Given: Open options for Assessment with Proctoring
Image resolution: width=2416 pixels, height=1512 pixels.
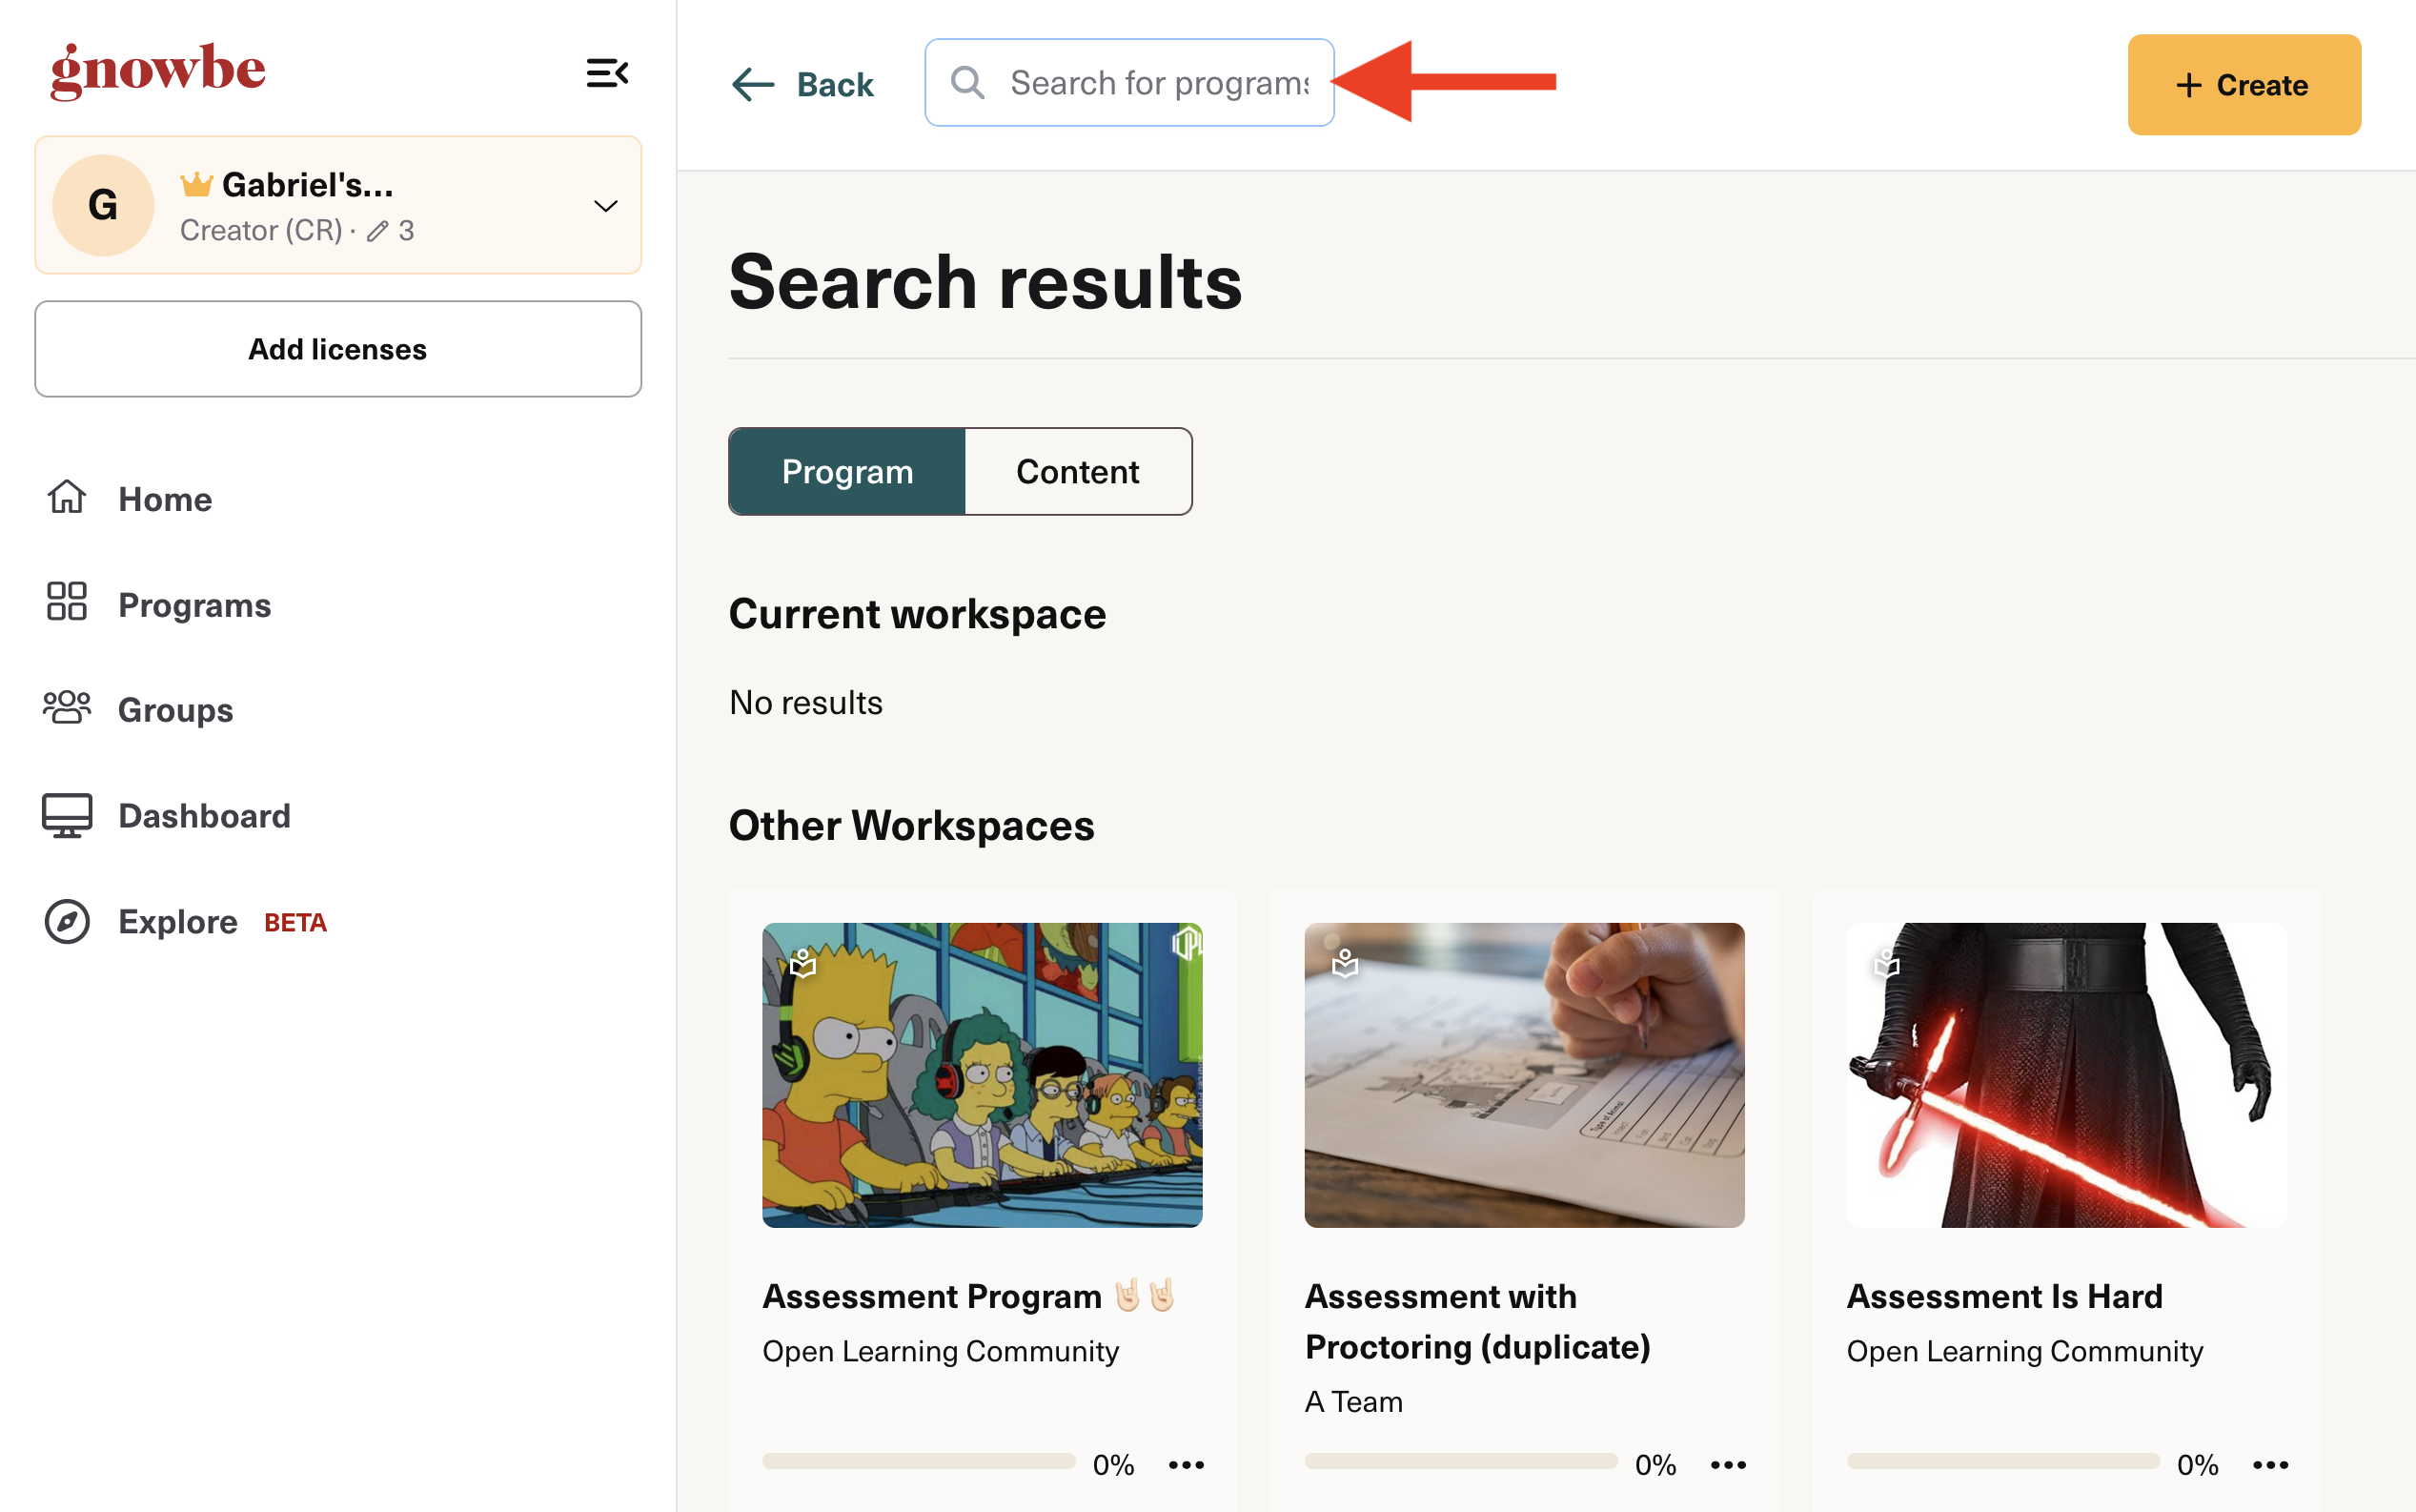Looking at the screenshot, I should coord(1728,1464).
